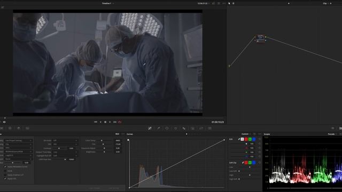
Task: Toggle the Edit channel link icon
Action: click(x=239, y=139)
